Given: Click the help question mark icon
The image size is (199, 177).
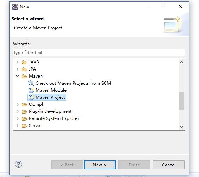Looking at the screenshot, I should click(19, 164).
